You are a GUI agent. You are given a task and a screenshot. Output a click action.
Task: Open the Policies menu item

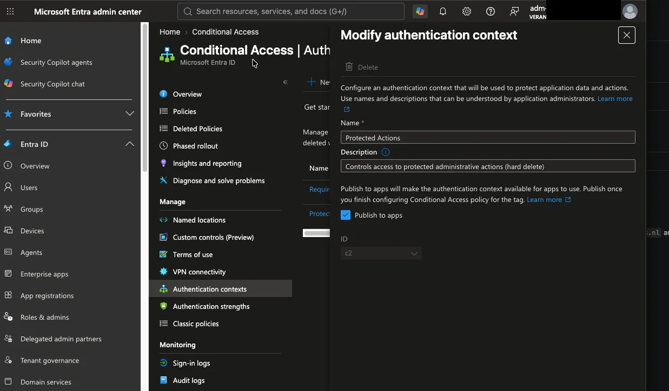(184, 111)
